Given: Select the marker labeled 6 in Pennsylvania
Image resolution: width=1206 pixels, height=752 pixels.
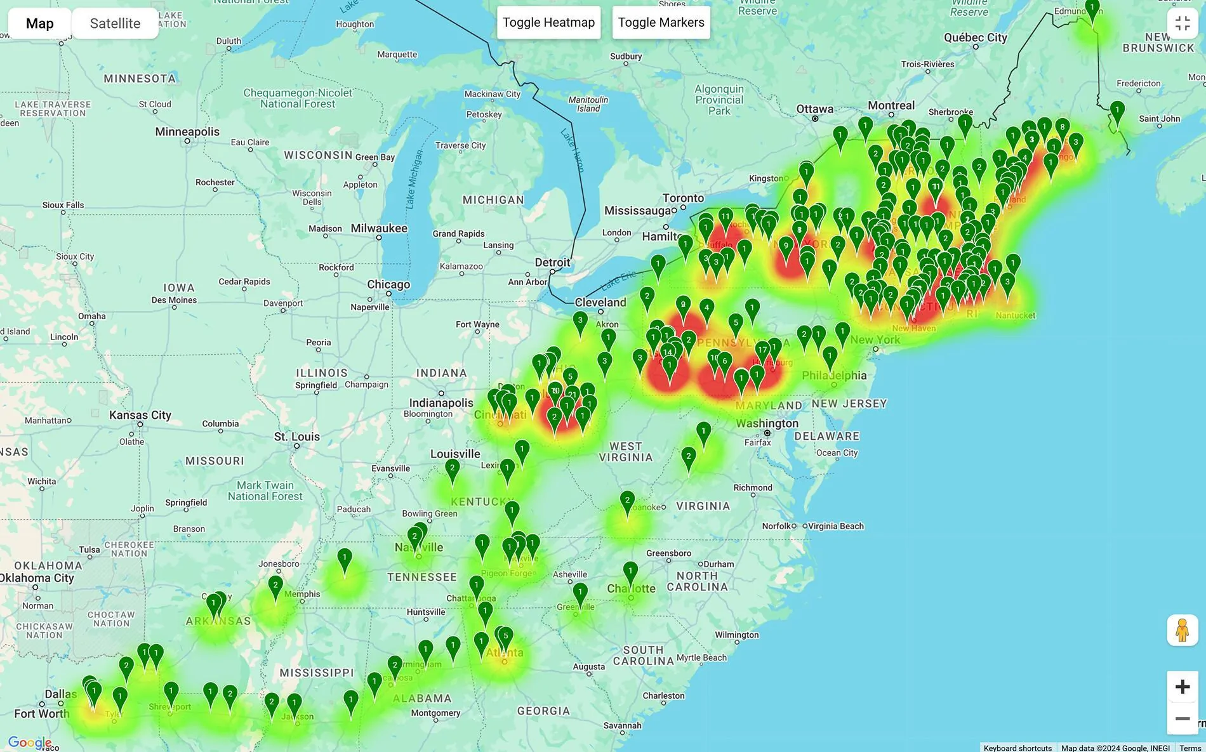Looking at the screenshot, I should click(x=724, y=365).
